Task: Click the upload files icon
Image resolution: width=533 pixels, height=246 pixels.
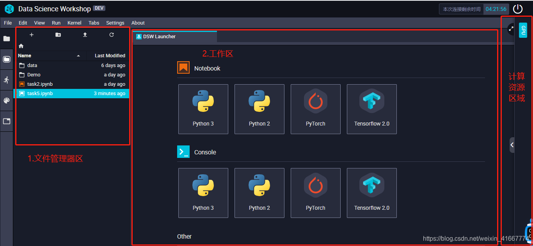Action: [x=85, y=35]
